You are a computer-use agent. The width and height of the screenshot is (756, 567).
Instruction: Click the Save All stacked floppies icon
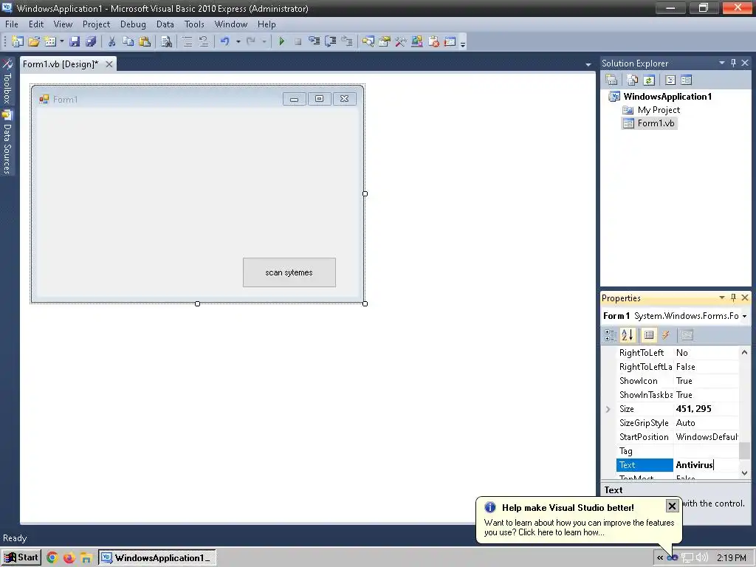point(91,41)
